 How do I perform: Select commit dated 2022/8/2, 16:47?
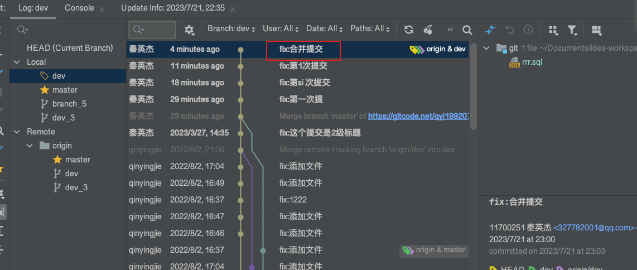[x=298, y=216]
